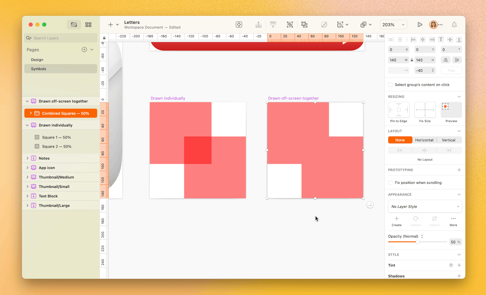
Task: Select the Symbol instance icon
Action: pyautogui.click(x=34, y=158)
